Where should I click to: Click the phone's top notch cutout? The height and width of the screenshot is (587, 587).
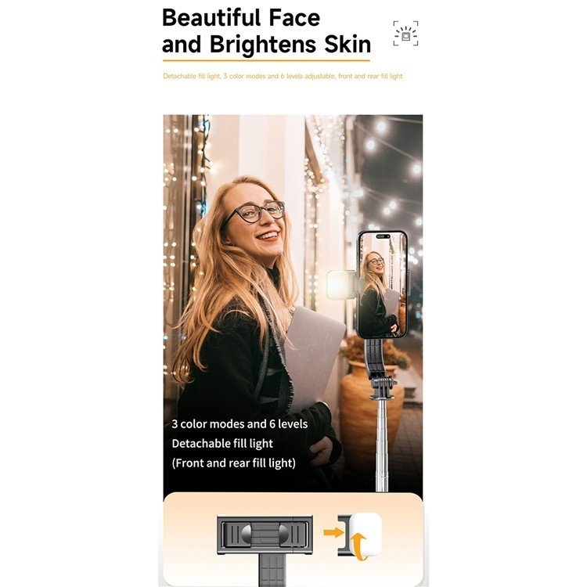click(x=383, y=236)
